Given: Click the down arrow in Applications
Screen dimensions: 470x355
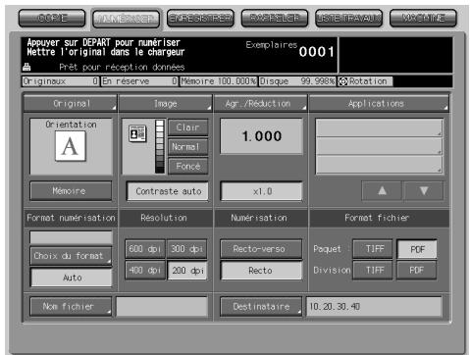Looking at the screenshot, I should point(424,191).
